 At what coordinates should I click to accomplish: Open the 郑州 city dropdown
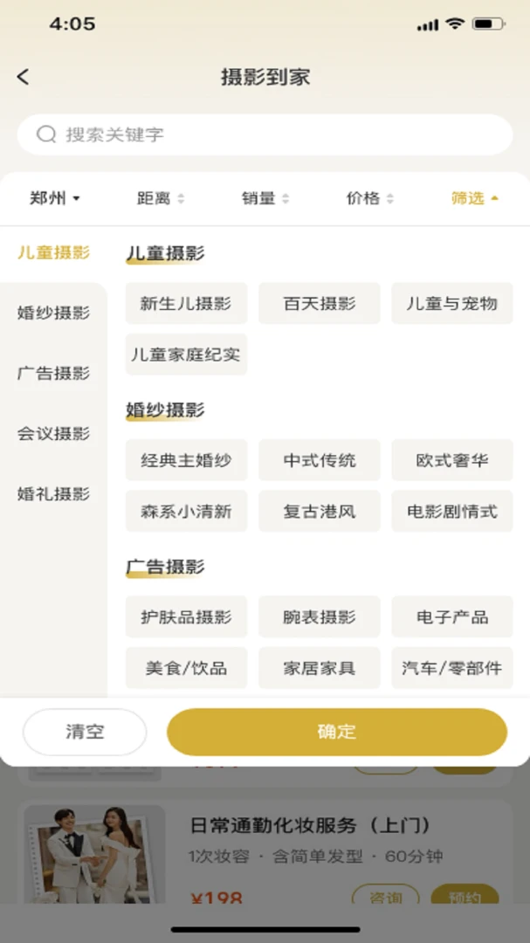coord(55,198)
